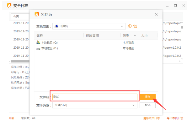Screen dimensions: 187x124
Task: Click the orange 保存 button
Action: pos(147,97)
